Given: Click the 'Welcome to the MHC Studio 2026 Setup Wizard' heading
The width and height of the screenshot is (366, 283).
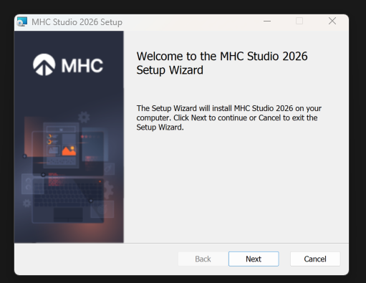Looking at the screenshot, I should tap(222, 63).
